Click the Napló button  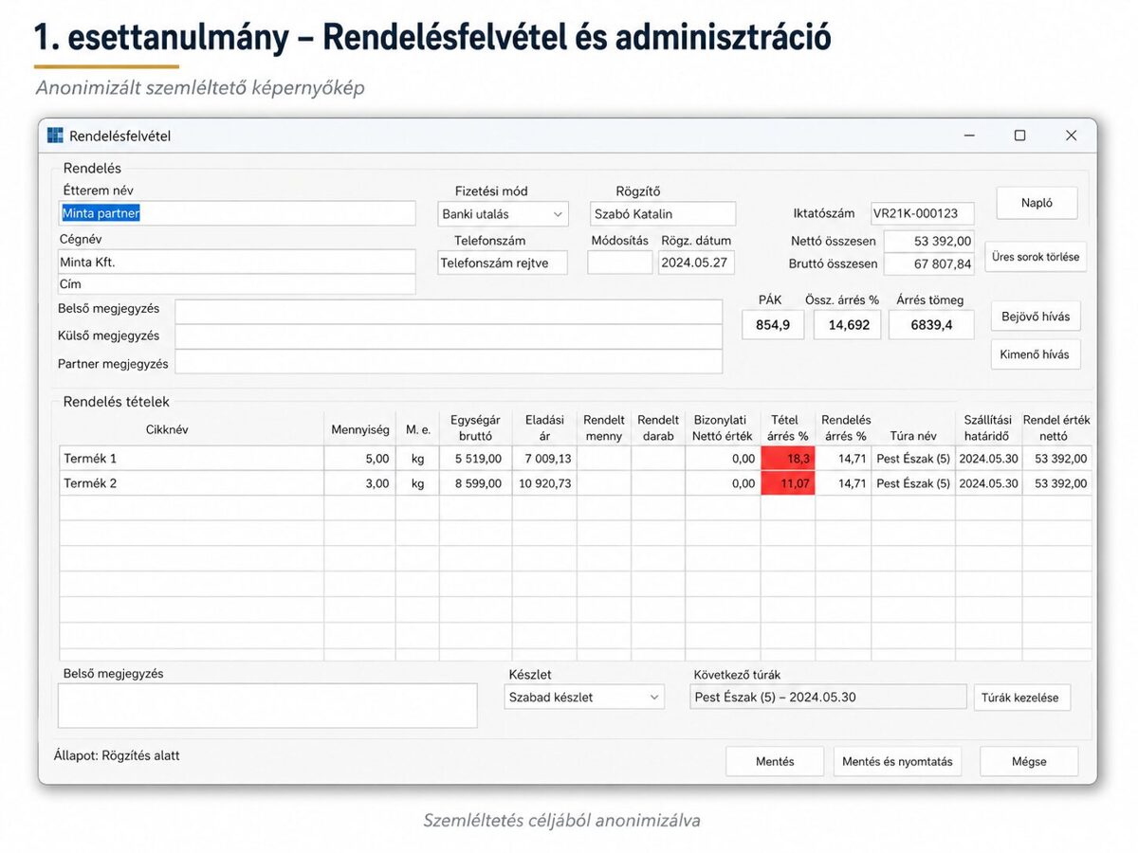(1037, 203)
